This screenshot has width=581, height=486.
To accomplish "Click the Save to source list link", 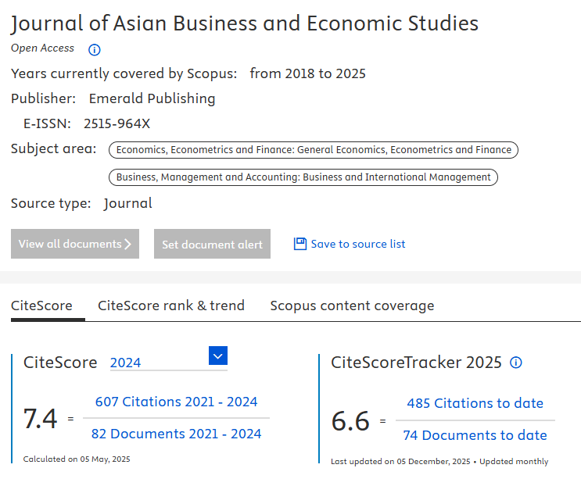I will [358, 244].
